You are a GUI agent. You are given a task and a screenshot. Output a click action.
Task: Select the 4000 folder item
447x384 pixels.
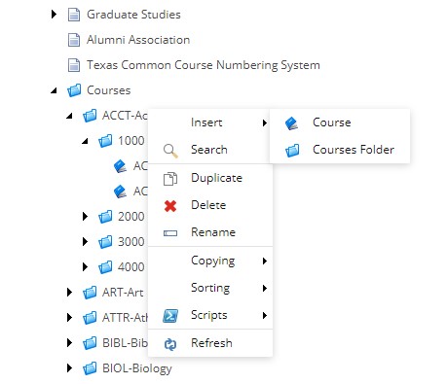131,267
